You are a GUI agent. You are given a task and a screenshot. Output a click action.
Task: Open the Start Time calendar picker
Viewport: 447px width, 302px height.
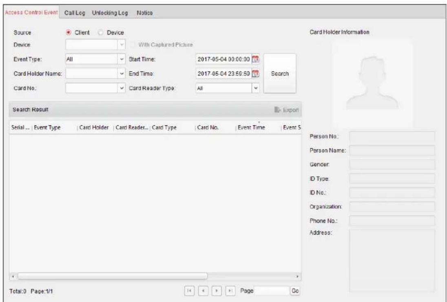tap(256, 59)
